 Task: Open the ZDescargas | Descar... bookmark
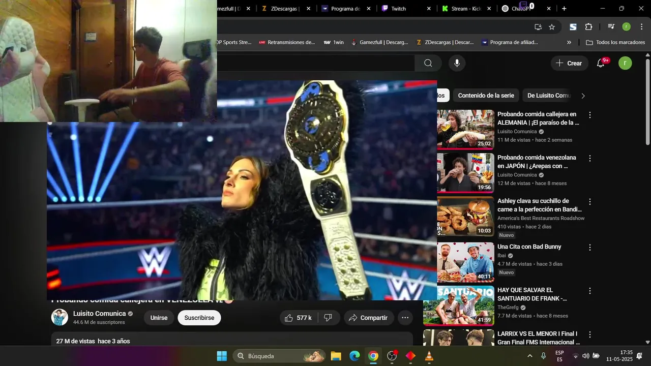[x=445, y=42]
